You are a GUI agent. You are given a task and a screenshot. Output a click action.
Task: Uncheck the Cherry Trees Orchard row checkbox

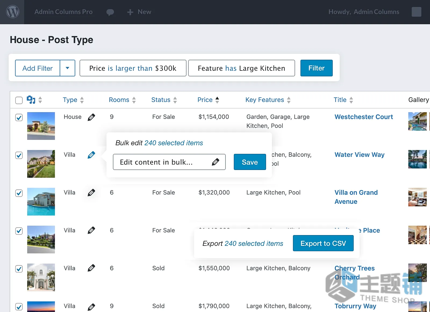click(19, 269)
